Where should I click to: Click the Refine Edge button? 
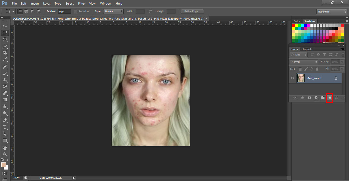tap(192, 11)
